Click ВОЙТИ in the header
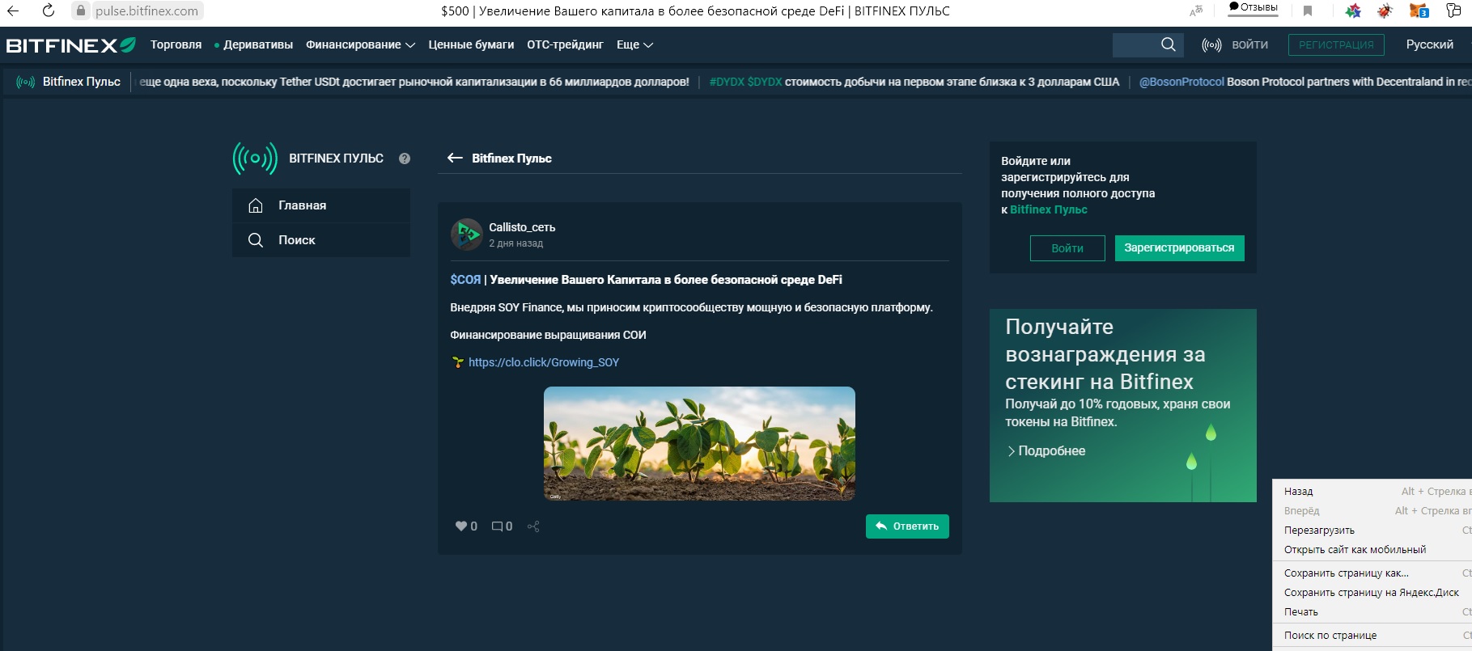This screenshot has height=651, width=1472. [1249, 44]
